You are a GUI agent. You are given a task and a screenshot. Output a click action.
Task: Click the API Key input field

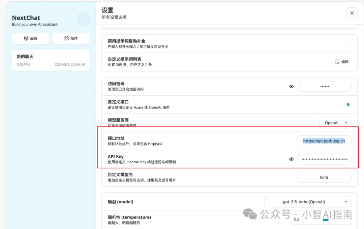pos(325,159)
